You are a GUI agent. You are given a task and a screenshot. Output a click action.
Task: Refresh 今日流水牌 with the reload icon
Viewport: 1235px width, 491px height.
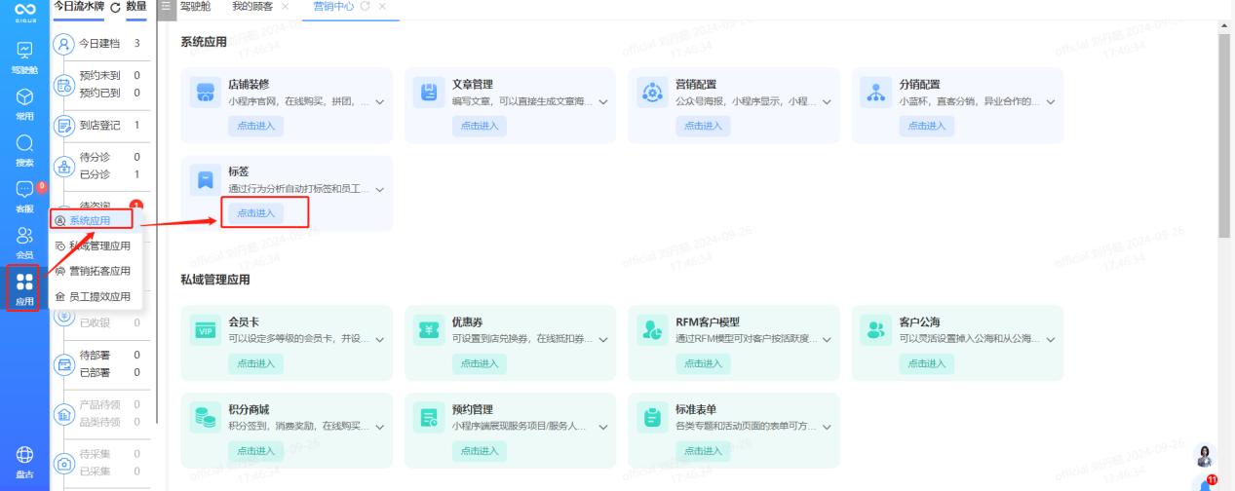click(x=116, y=8)
